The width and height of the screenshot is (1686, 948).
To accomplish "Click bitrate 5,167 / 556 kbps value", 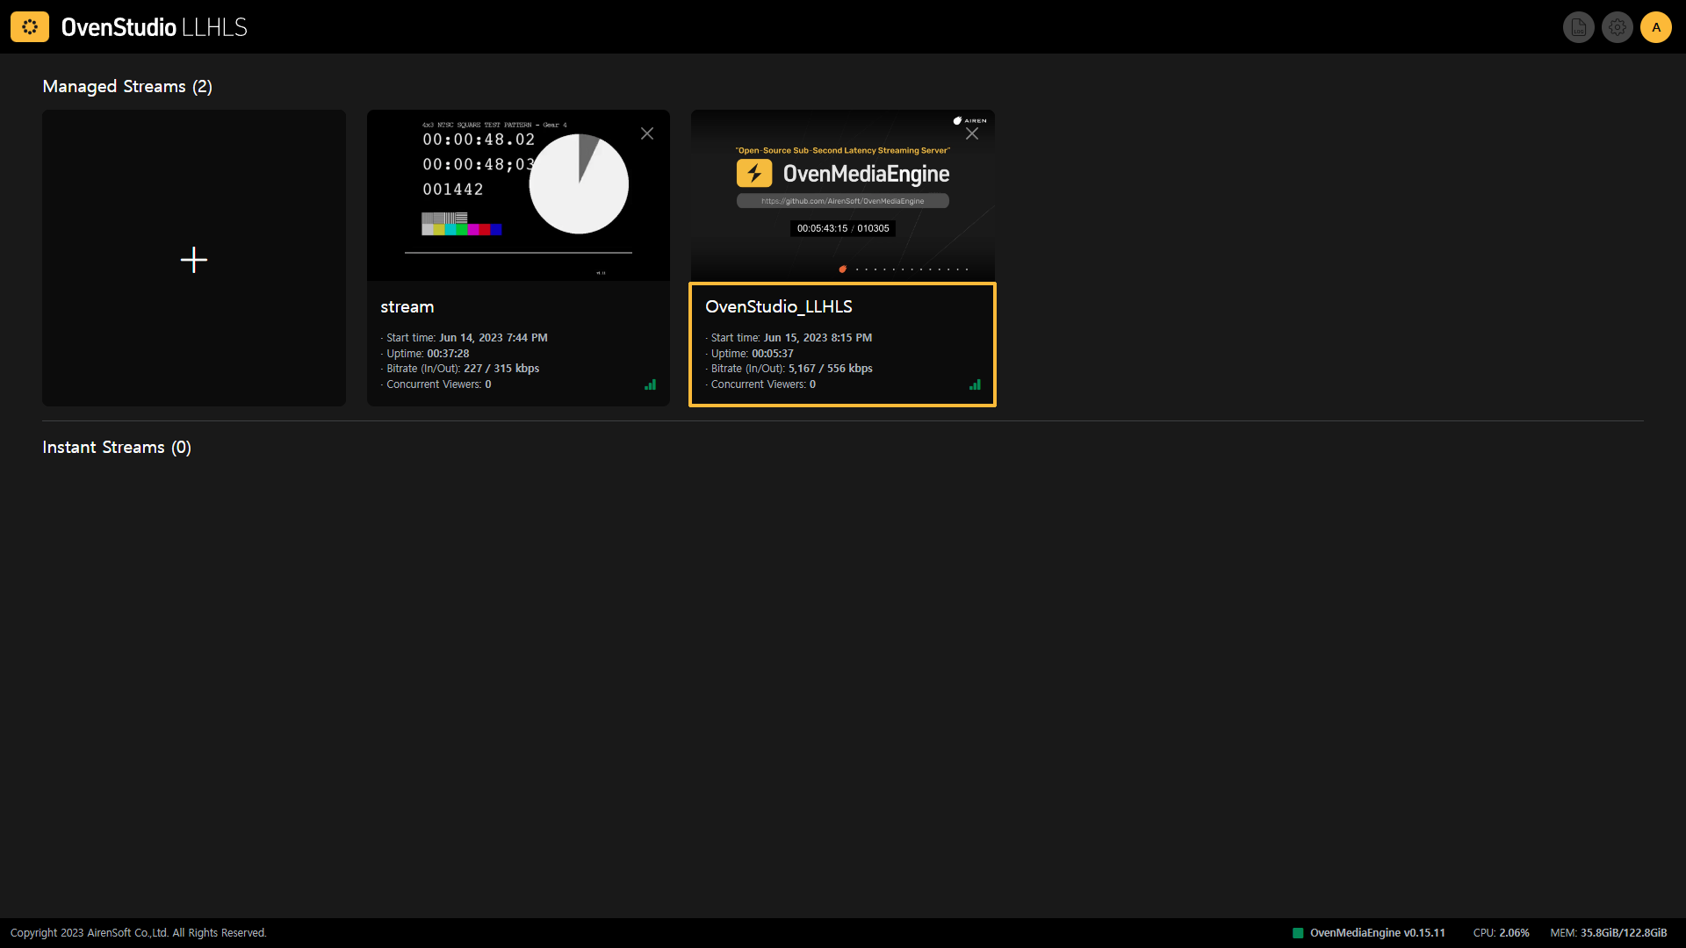I will (x=831, y=369).
